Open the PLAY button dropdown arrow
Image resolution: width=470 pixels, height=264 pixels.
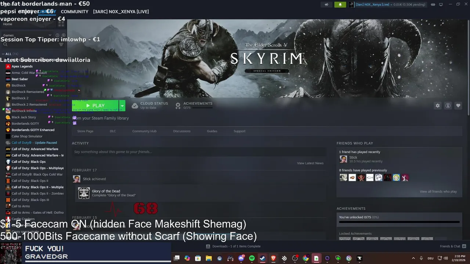[x=122, y=106]
